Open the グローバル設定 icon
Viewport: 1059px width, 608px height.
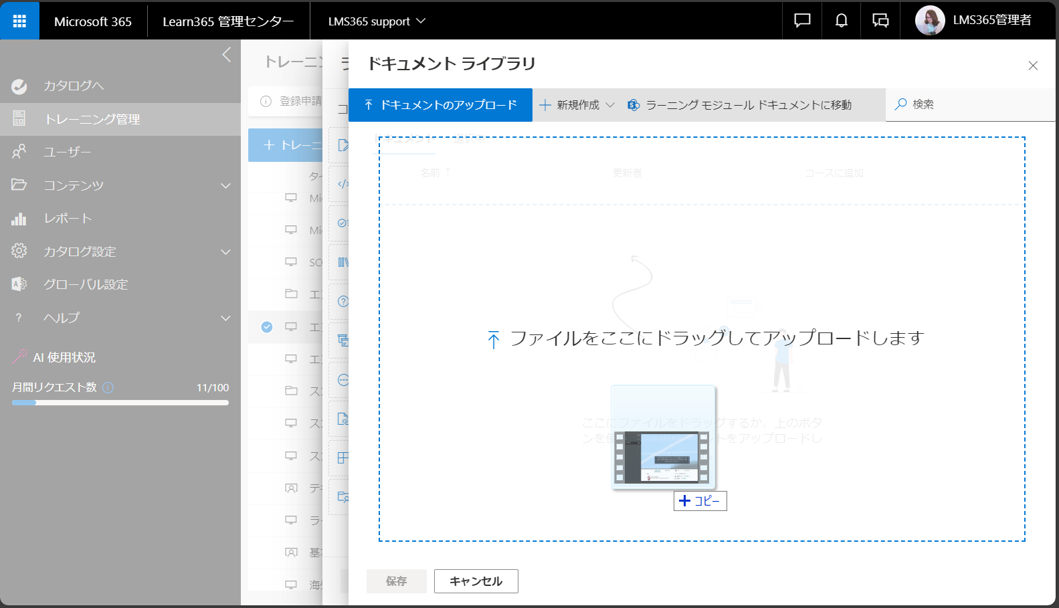pos(19,284)
